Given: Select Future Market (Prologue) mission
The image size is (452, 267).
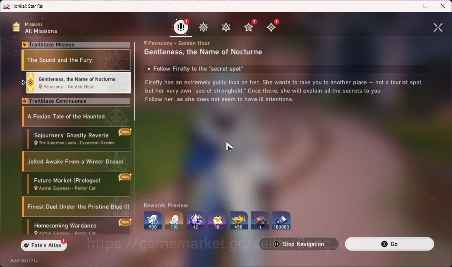Looking at the screenshot, I should [78, 184].
